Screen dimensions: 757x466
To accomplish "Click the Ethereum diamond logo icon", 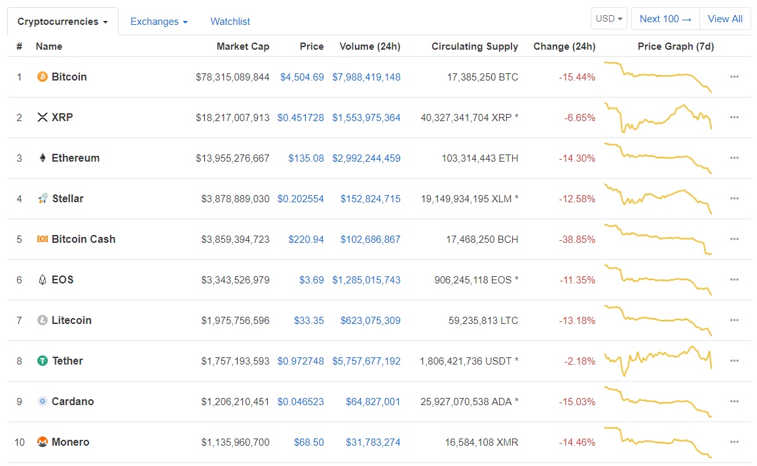I will pos(43,158).
